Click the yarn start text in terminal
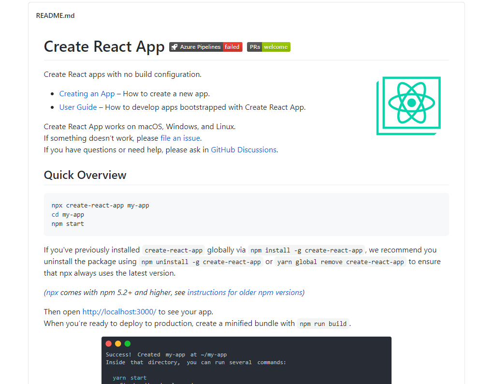Screen dimensions: 494x384 point(130,378)
